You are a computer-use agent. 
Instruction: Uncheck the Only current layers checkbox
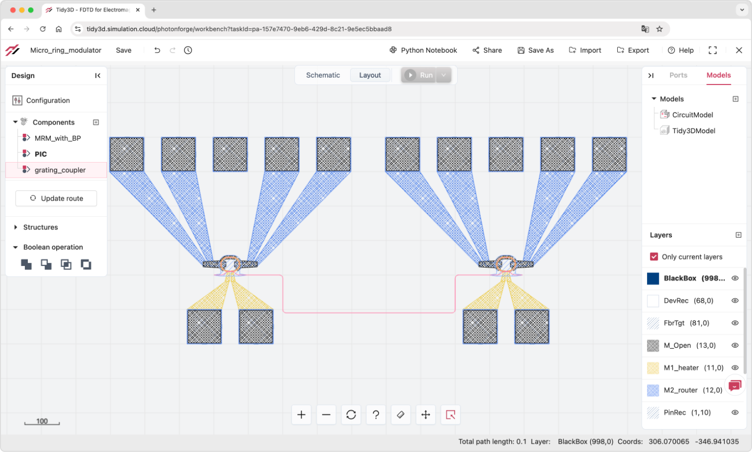click(654, 257)
